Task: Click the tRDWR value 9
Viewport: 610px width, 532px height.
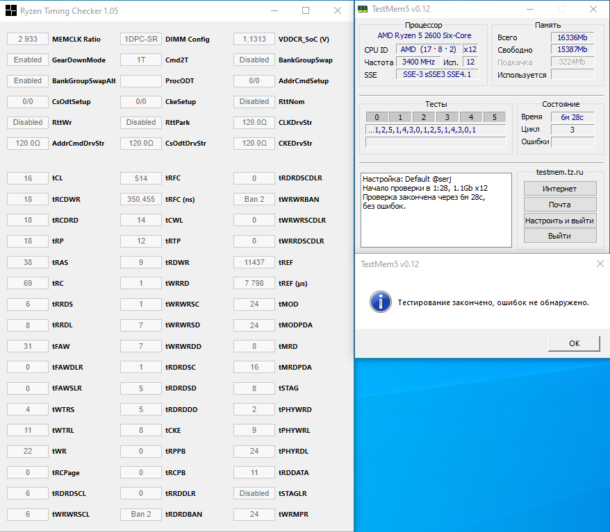Action: tap(141, 262)
